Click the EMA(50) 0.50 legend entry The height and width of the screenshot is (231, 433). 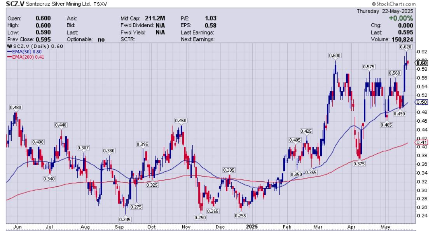pos(24,52)
